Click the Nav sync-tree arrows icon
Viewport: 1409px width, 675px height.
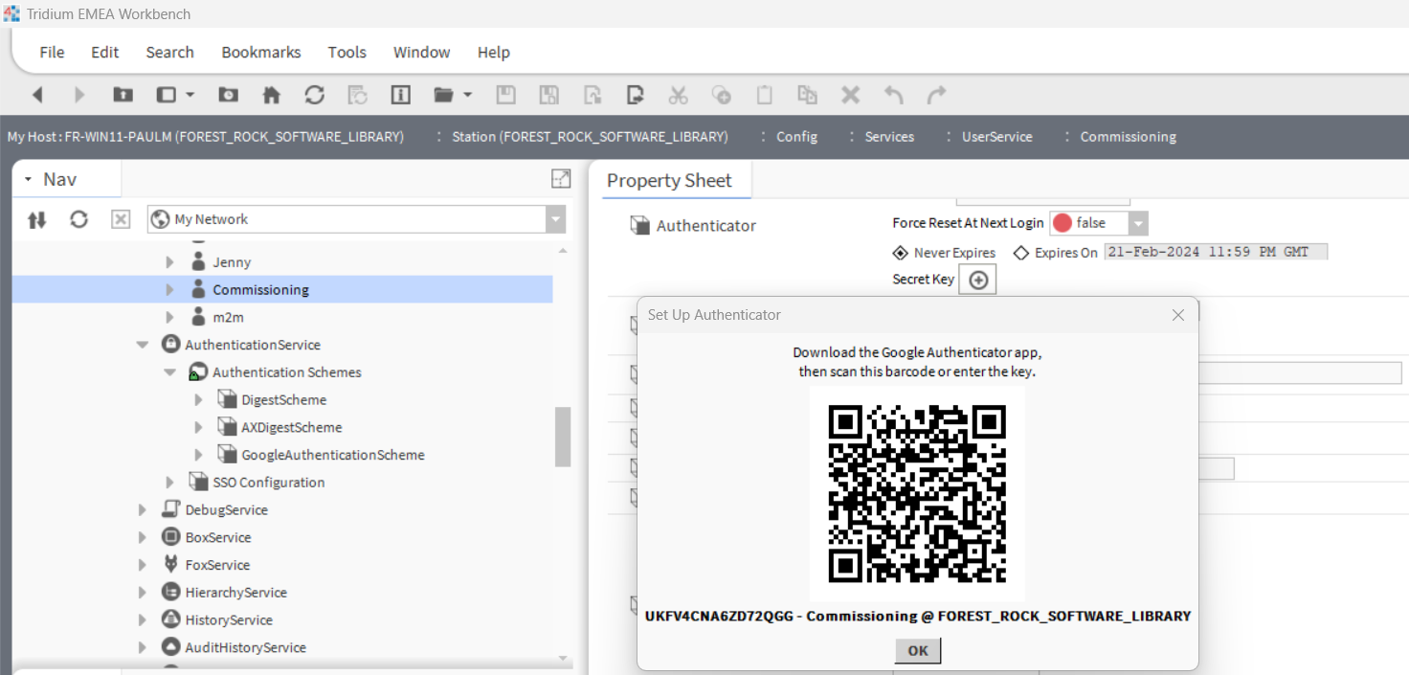tap(36, 219)
